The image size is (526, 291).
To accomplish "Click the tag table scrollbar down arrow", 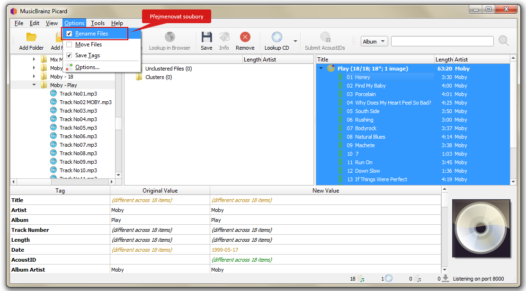I will point(445,270).
